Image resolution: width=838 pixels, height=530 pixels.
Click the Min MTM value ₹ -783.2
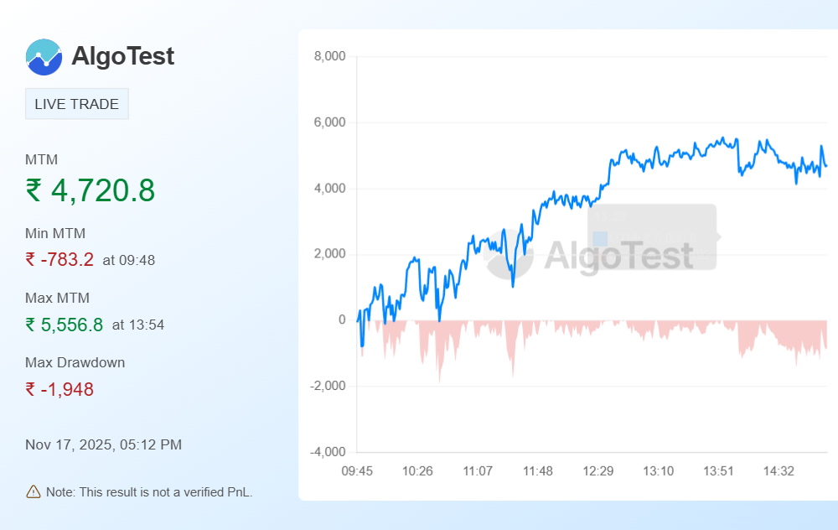click(x=59, y=260)
